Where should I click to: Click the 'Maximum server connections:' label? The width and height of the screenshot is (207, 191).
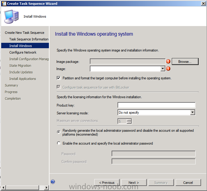pyautogui.click(x=78, y=121)
